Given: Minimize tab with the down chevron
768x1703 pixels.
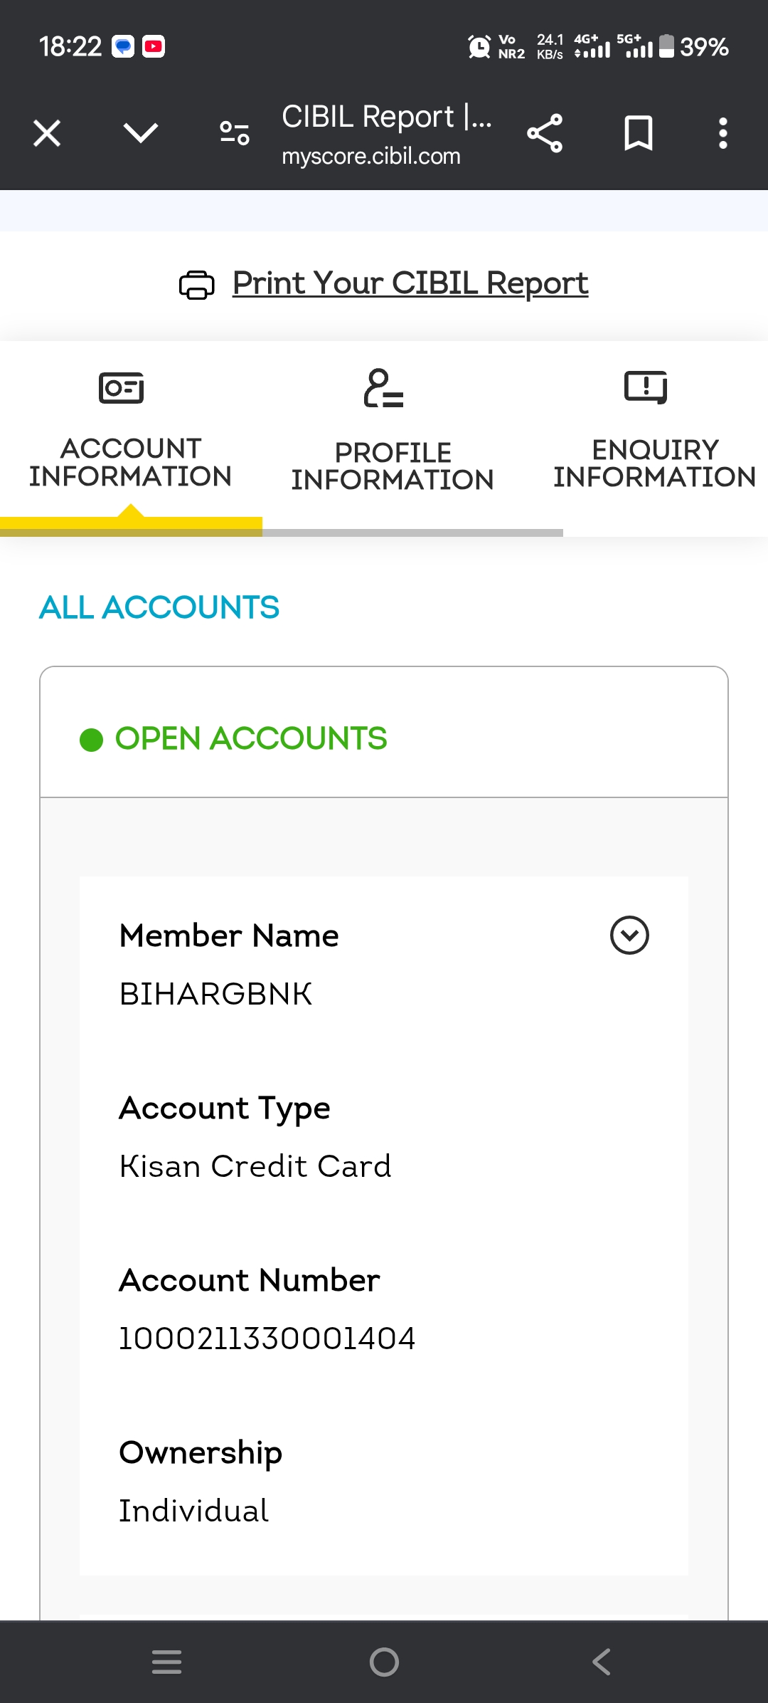Looking at the screenshot, I should [x=140, y=133].
